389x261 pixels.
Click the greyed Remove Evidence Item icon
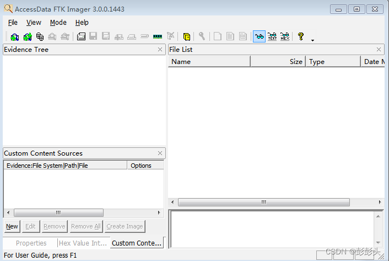(52, 37)
